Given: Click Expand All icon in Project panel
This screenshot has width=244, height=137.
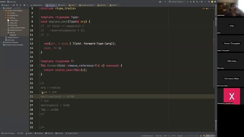Looking at the screenshot, I should (17, 5).
